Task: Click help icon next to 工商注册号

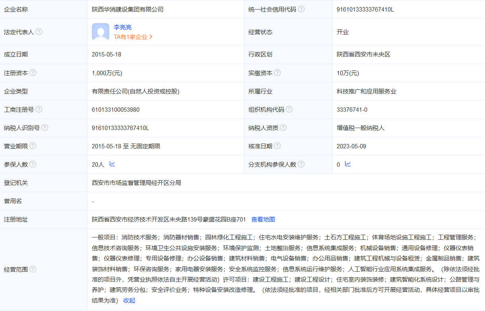Action: pos(39,109)
